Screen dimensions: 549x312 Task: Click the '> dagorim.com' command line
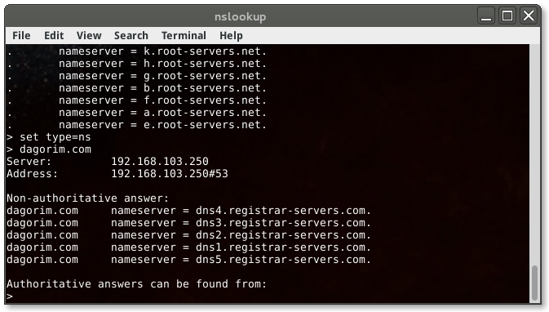[x=49, y=149]
